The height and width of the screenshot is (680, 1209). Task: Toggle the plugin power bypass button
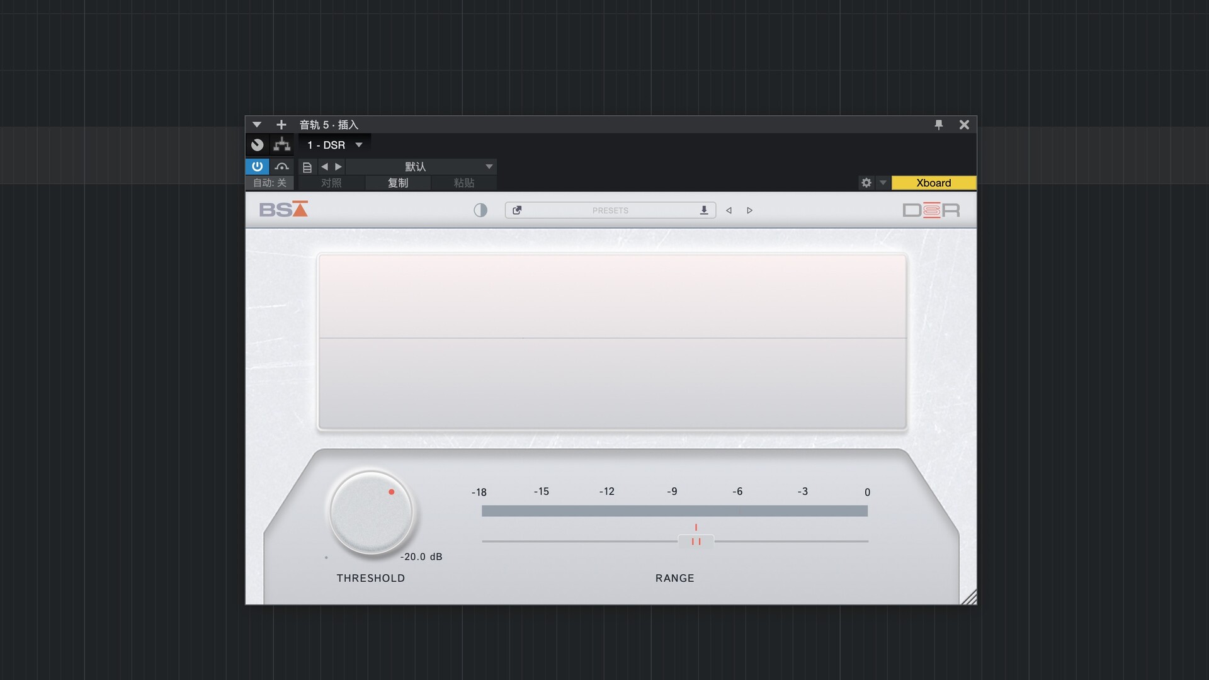pos(257,166)
